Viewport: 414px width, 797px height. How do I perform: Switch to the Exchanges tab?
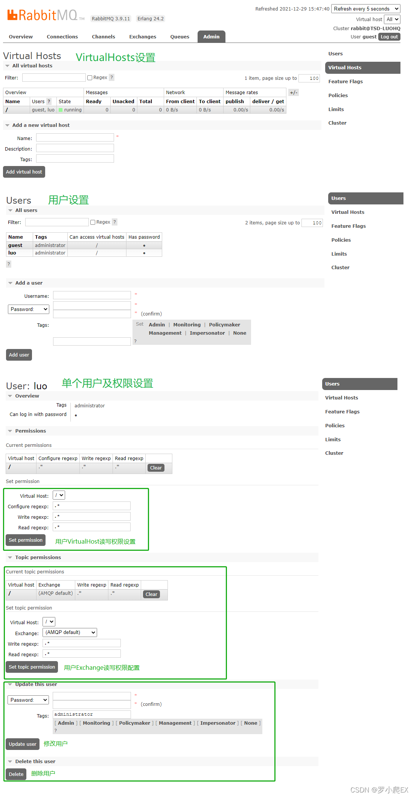[x=143, y=37]
